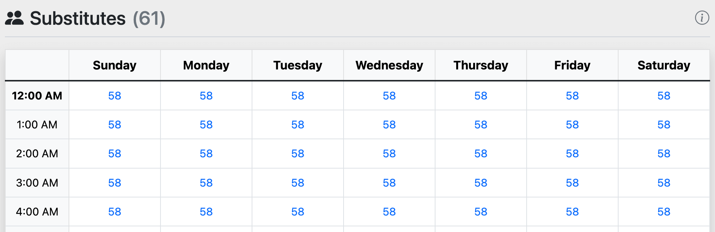Select the Sunday column header

tap(115, 65)
